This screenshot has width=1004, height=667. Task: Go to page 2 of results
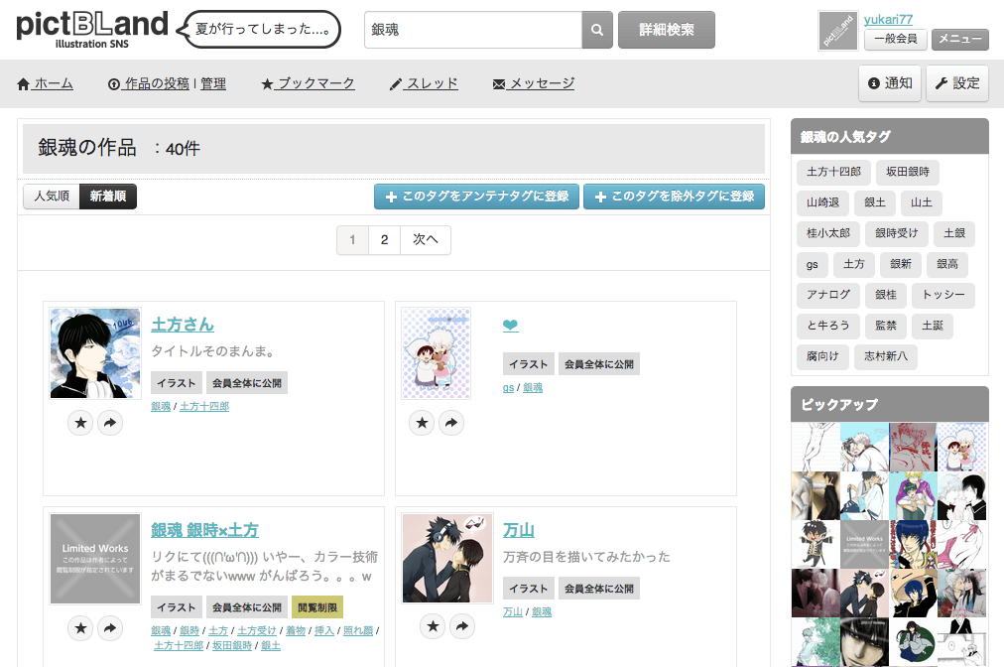pos(384,239)
